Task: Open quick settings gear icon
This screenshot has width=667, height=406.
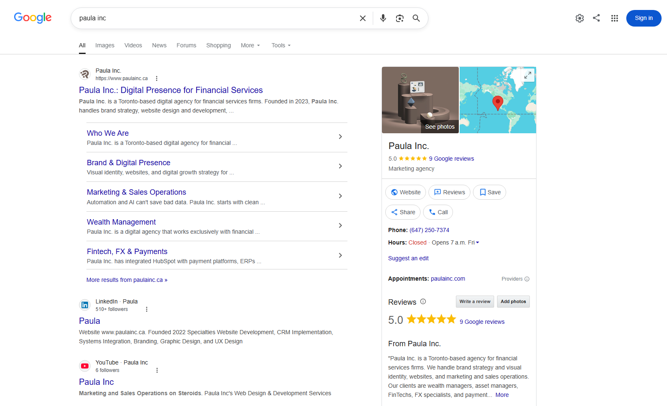Action: point(579,18)
